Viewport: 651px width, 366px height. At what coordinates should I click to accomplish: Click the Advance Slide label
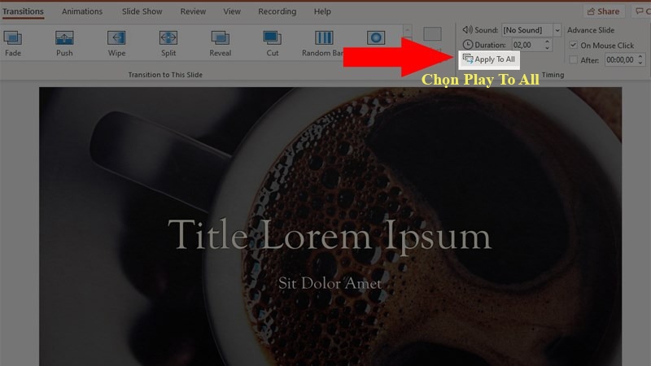[x=591, y=30]
